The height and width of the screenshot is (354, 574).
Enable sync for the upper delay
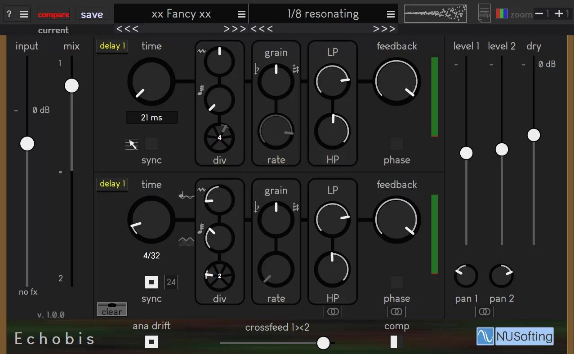coord(151,144)
